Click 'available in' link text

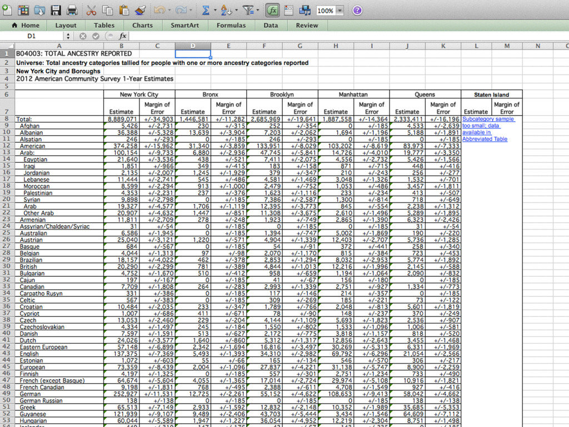(476, 132)
